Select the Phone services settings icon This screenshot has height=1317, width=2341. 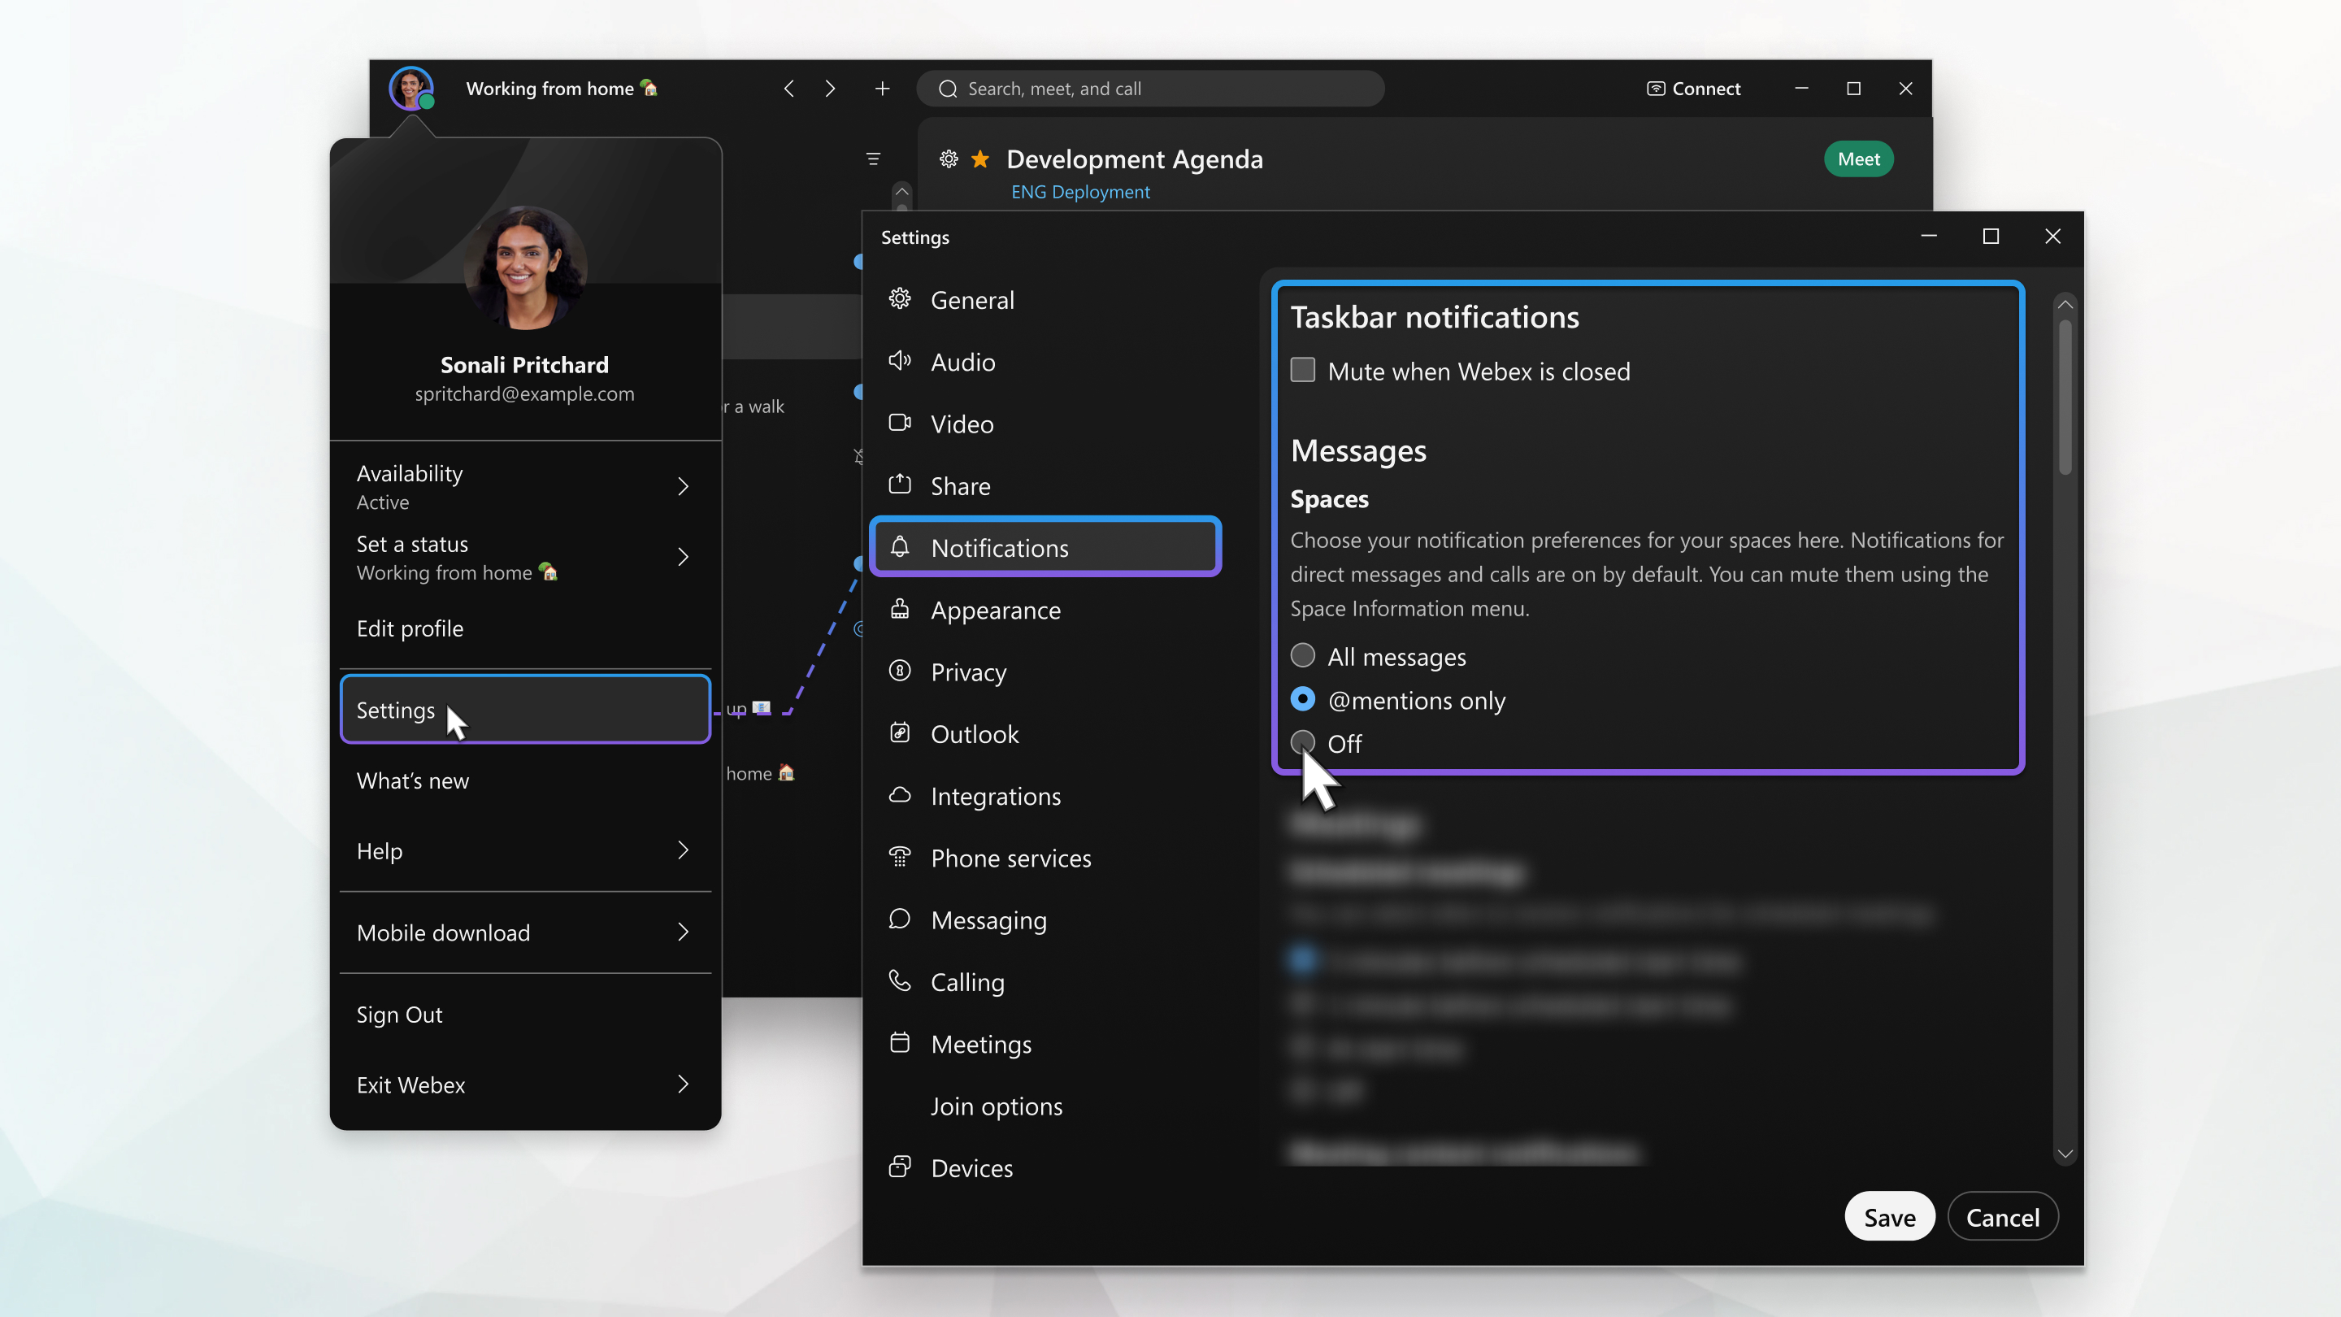tap(901, 857)
